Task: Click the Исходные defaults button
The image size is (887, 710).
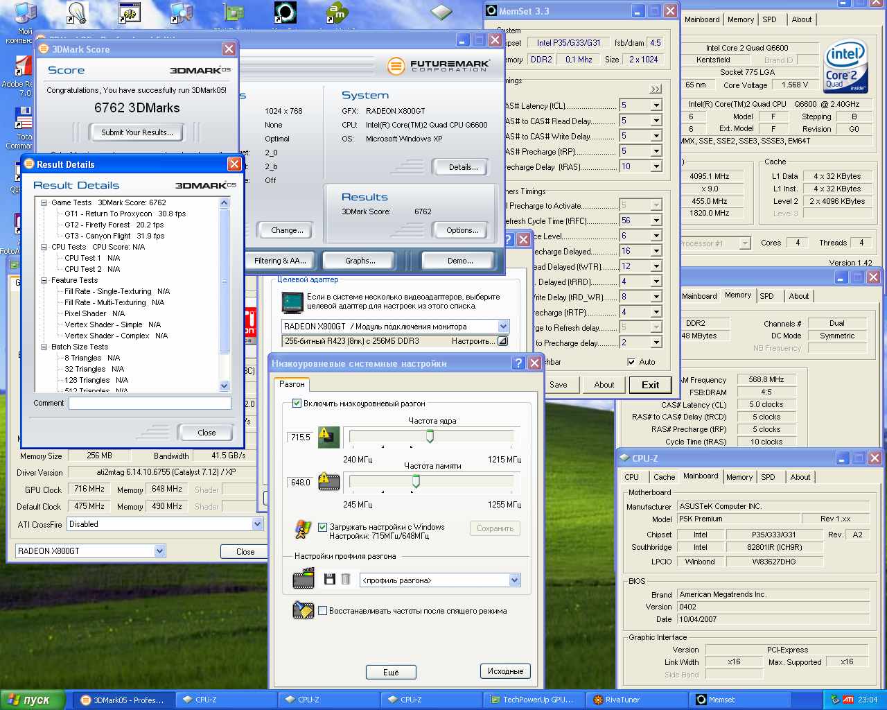Action: [x=505, y=671]
